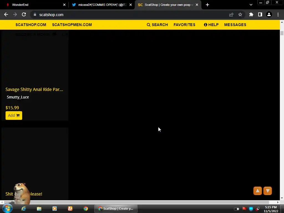The width and height of the screenshot is (284, 213).
Task: Open the pinned Chrome taskbar icon
Action: 86,209
